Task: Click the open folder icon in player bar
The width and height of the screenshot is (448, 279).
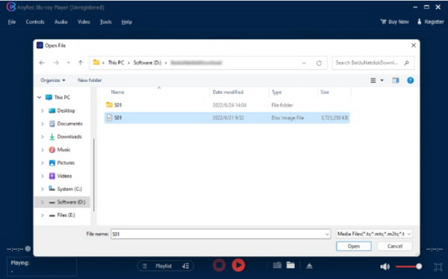Action: [x=290, y=266]
